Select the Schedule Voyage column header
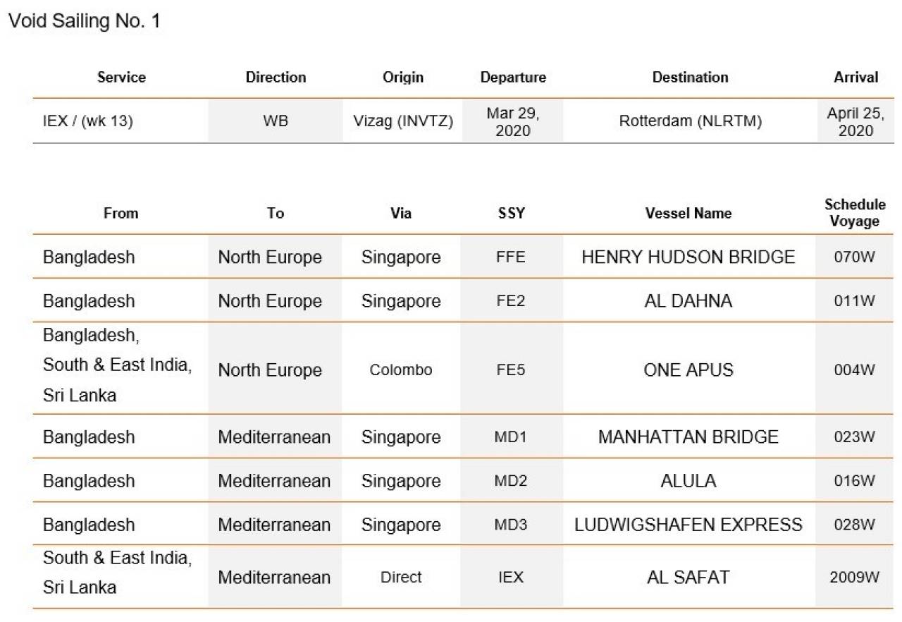Screen dimensions: 902x622 click(855, 213)
